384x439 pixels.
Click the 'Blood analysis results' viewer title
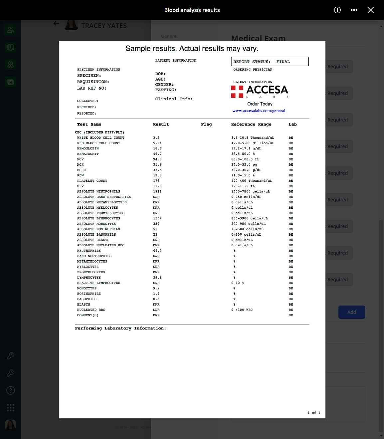(192, 10)
